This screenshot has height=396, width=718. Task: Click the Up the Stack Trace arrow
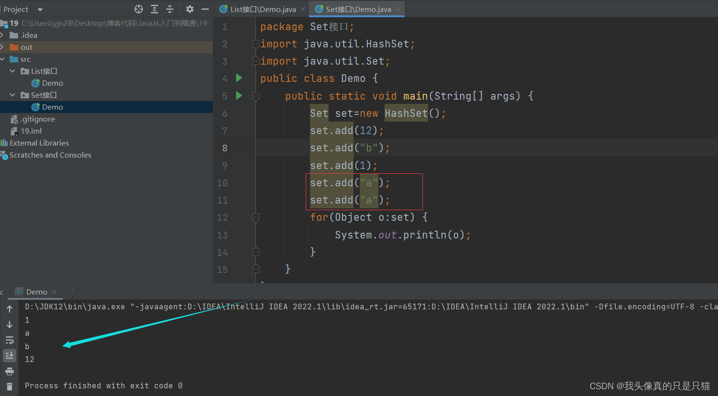(x=10, y=309)
